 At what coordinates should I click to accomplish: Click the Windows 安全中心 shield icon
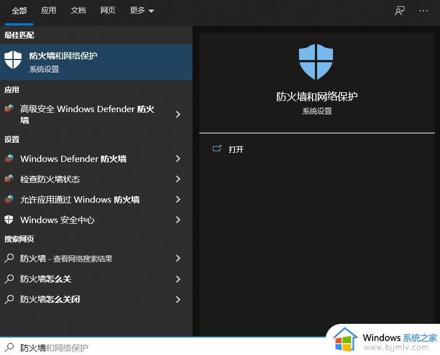coord(9,220)
